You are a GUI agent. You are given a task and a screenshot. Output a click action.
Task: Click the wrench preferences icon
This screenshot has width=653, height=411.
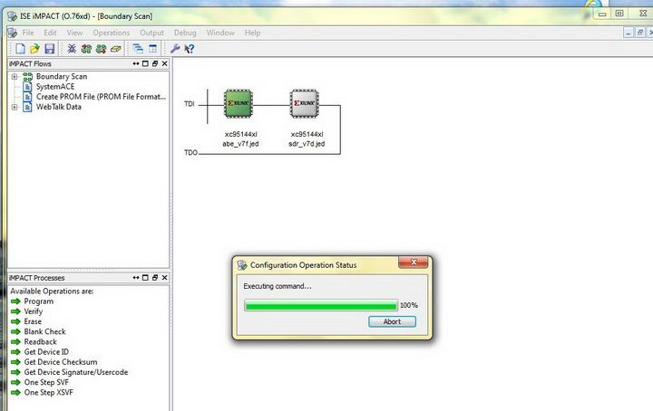tap(174, 48)
